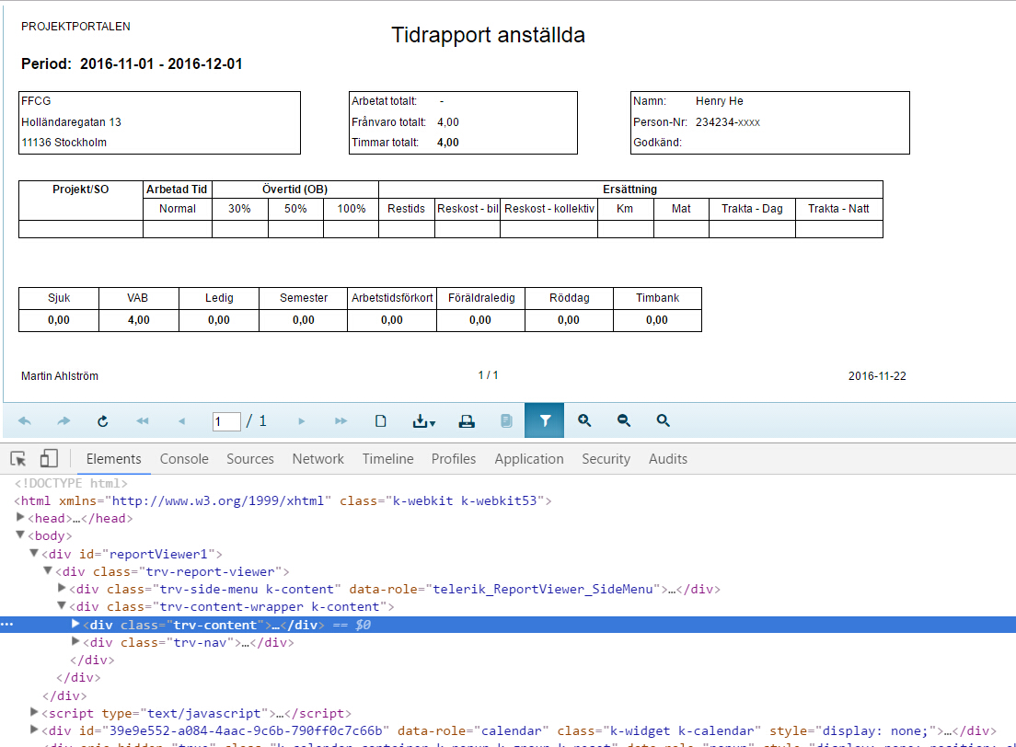The width and height of the screenshot is (1016, 747).
Task: Click the refresh report icon
Action: [x=103, y=421]
